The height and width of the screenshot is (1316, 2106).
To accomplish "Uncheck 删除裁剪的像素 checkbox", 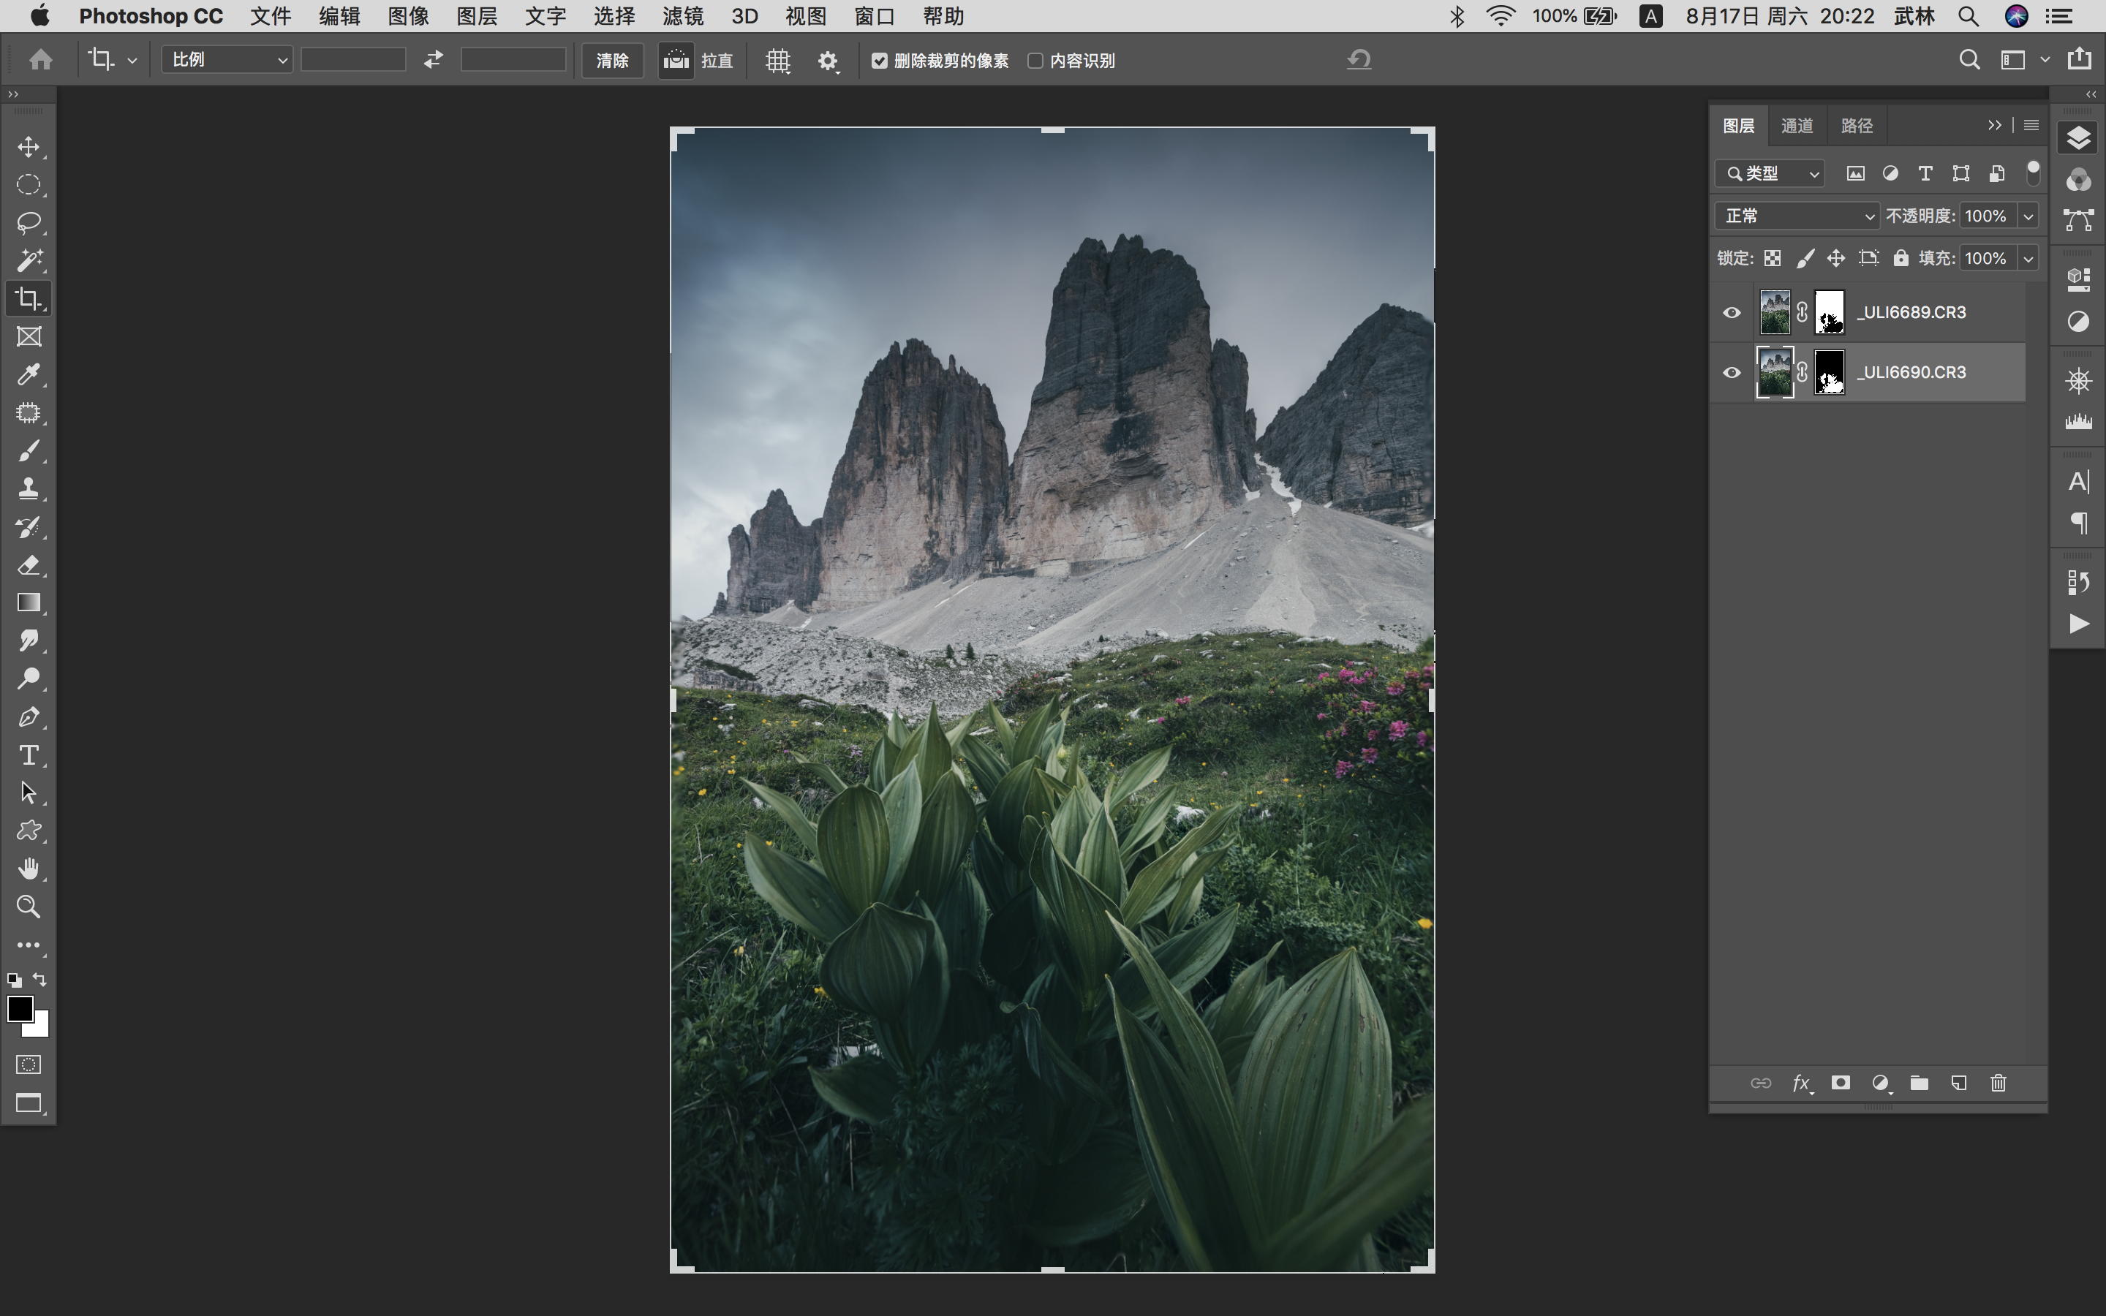I will pyautogui.click(x=879, y=61).
